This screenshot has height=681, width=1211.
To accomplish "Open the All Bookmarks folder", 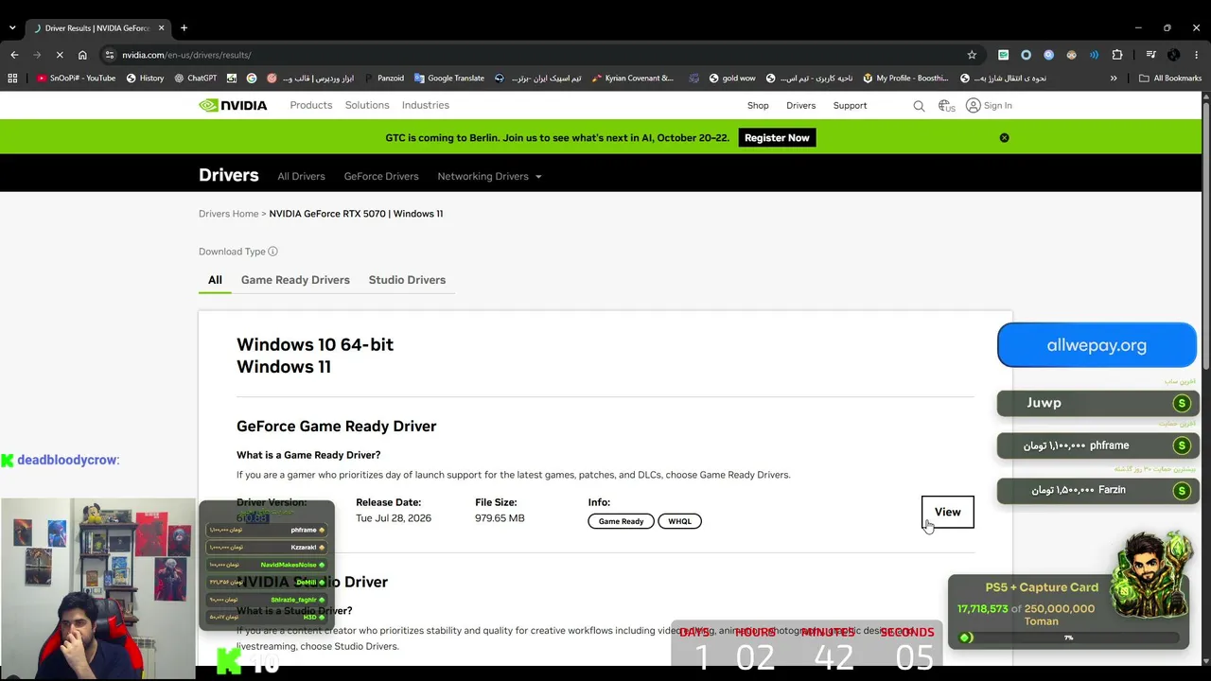I will pos(1170,79).
